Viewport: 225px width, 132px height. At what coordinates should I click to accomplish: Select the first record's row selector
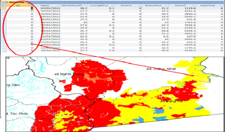pyautogui.click(x=3, y=9)
